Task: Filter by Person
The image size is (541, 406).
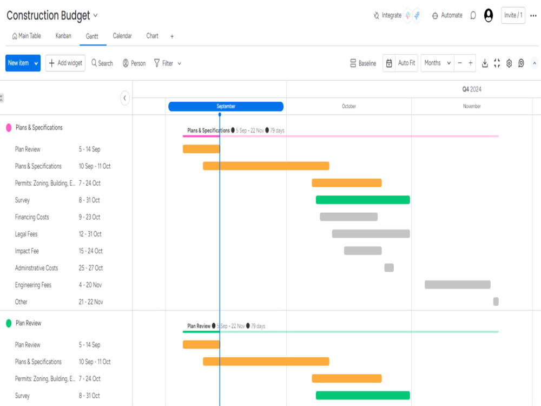Action: [134, 63]
